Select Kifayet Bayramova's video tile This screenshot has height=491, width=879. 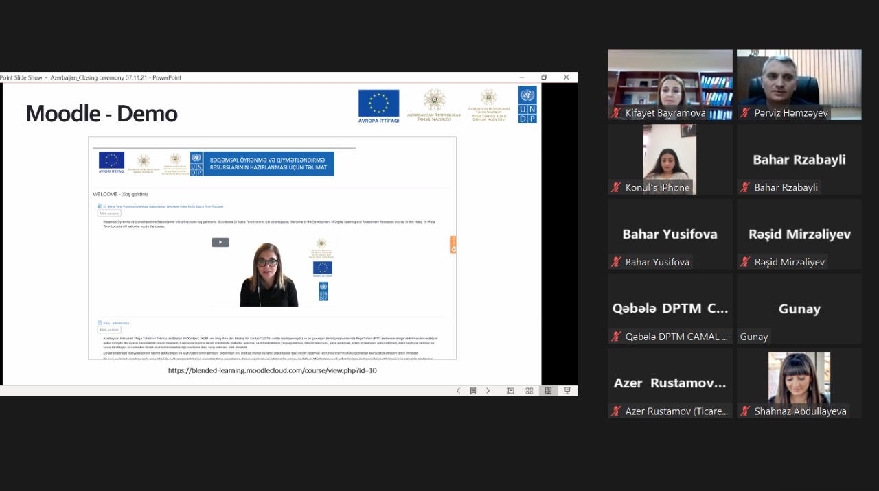670,84
